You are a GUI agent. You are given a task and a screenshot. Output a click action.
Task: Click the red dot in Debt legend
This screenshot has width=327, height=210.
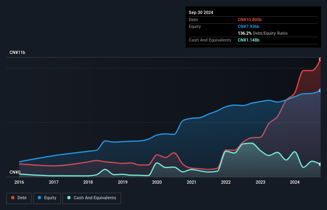click(x=13, y=198)
